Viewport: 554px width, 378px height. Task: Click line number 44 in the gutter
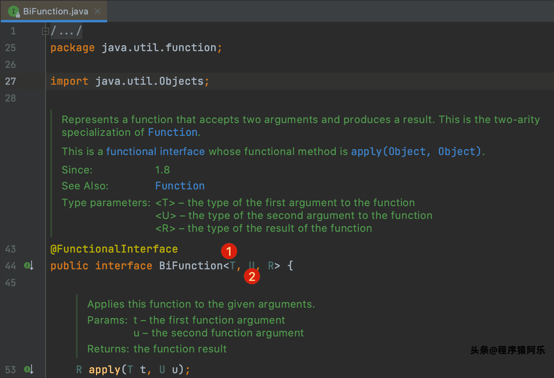coord(10,266)
